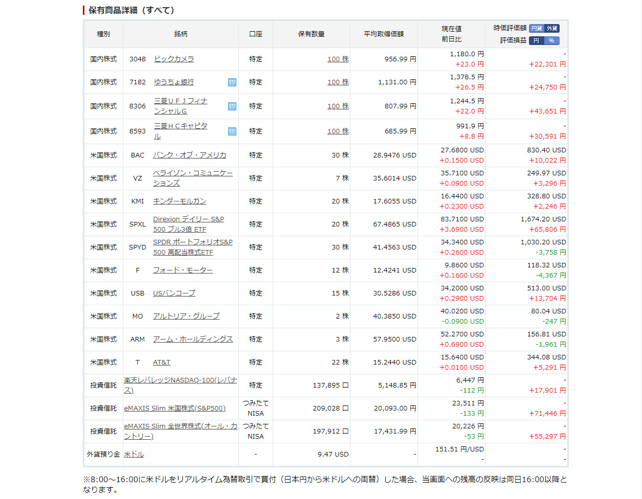Switch 時価評価額 display to 外貨
642x499 pixels.
[x=551, y=29]
